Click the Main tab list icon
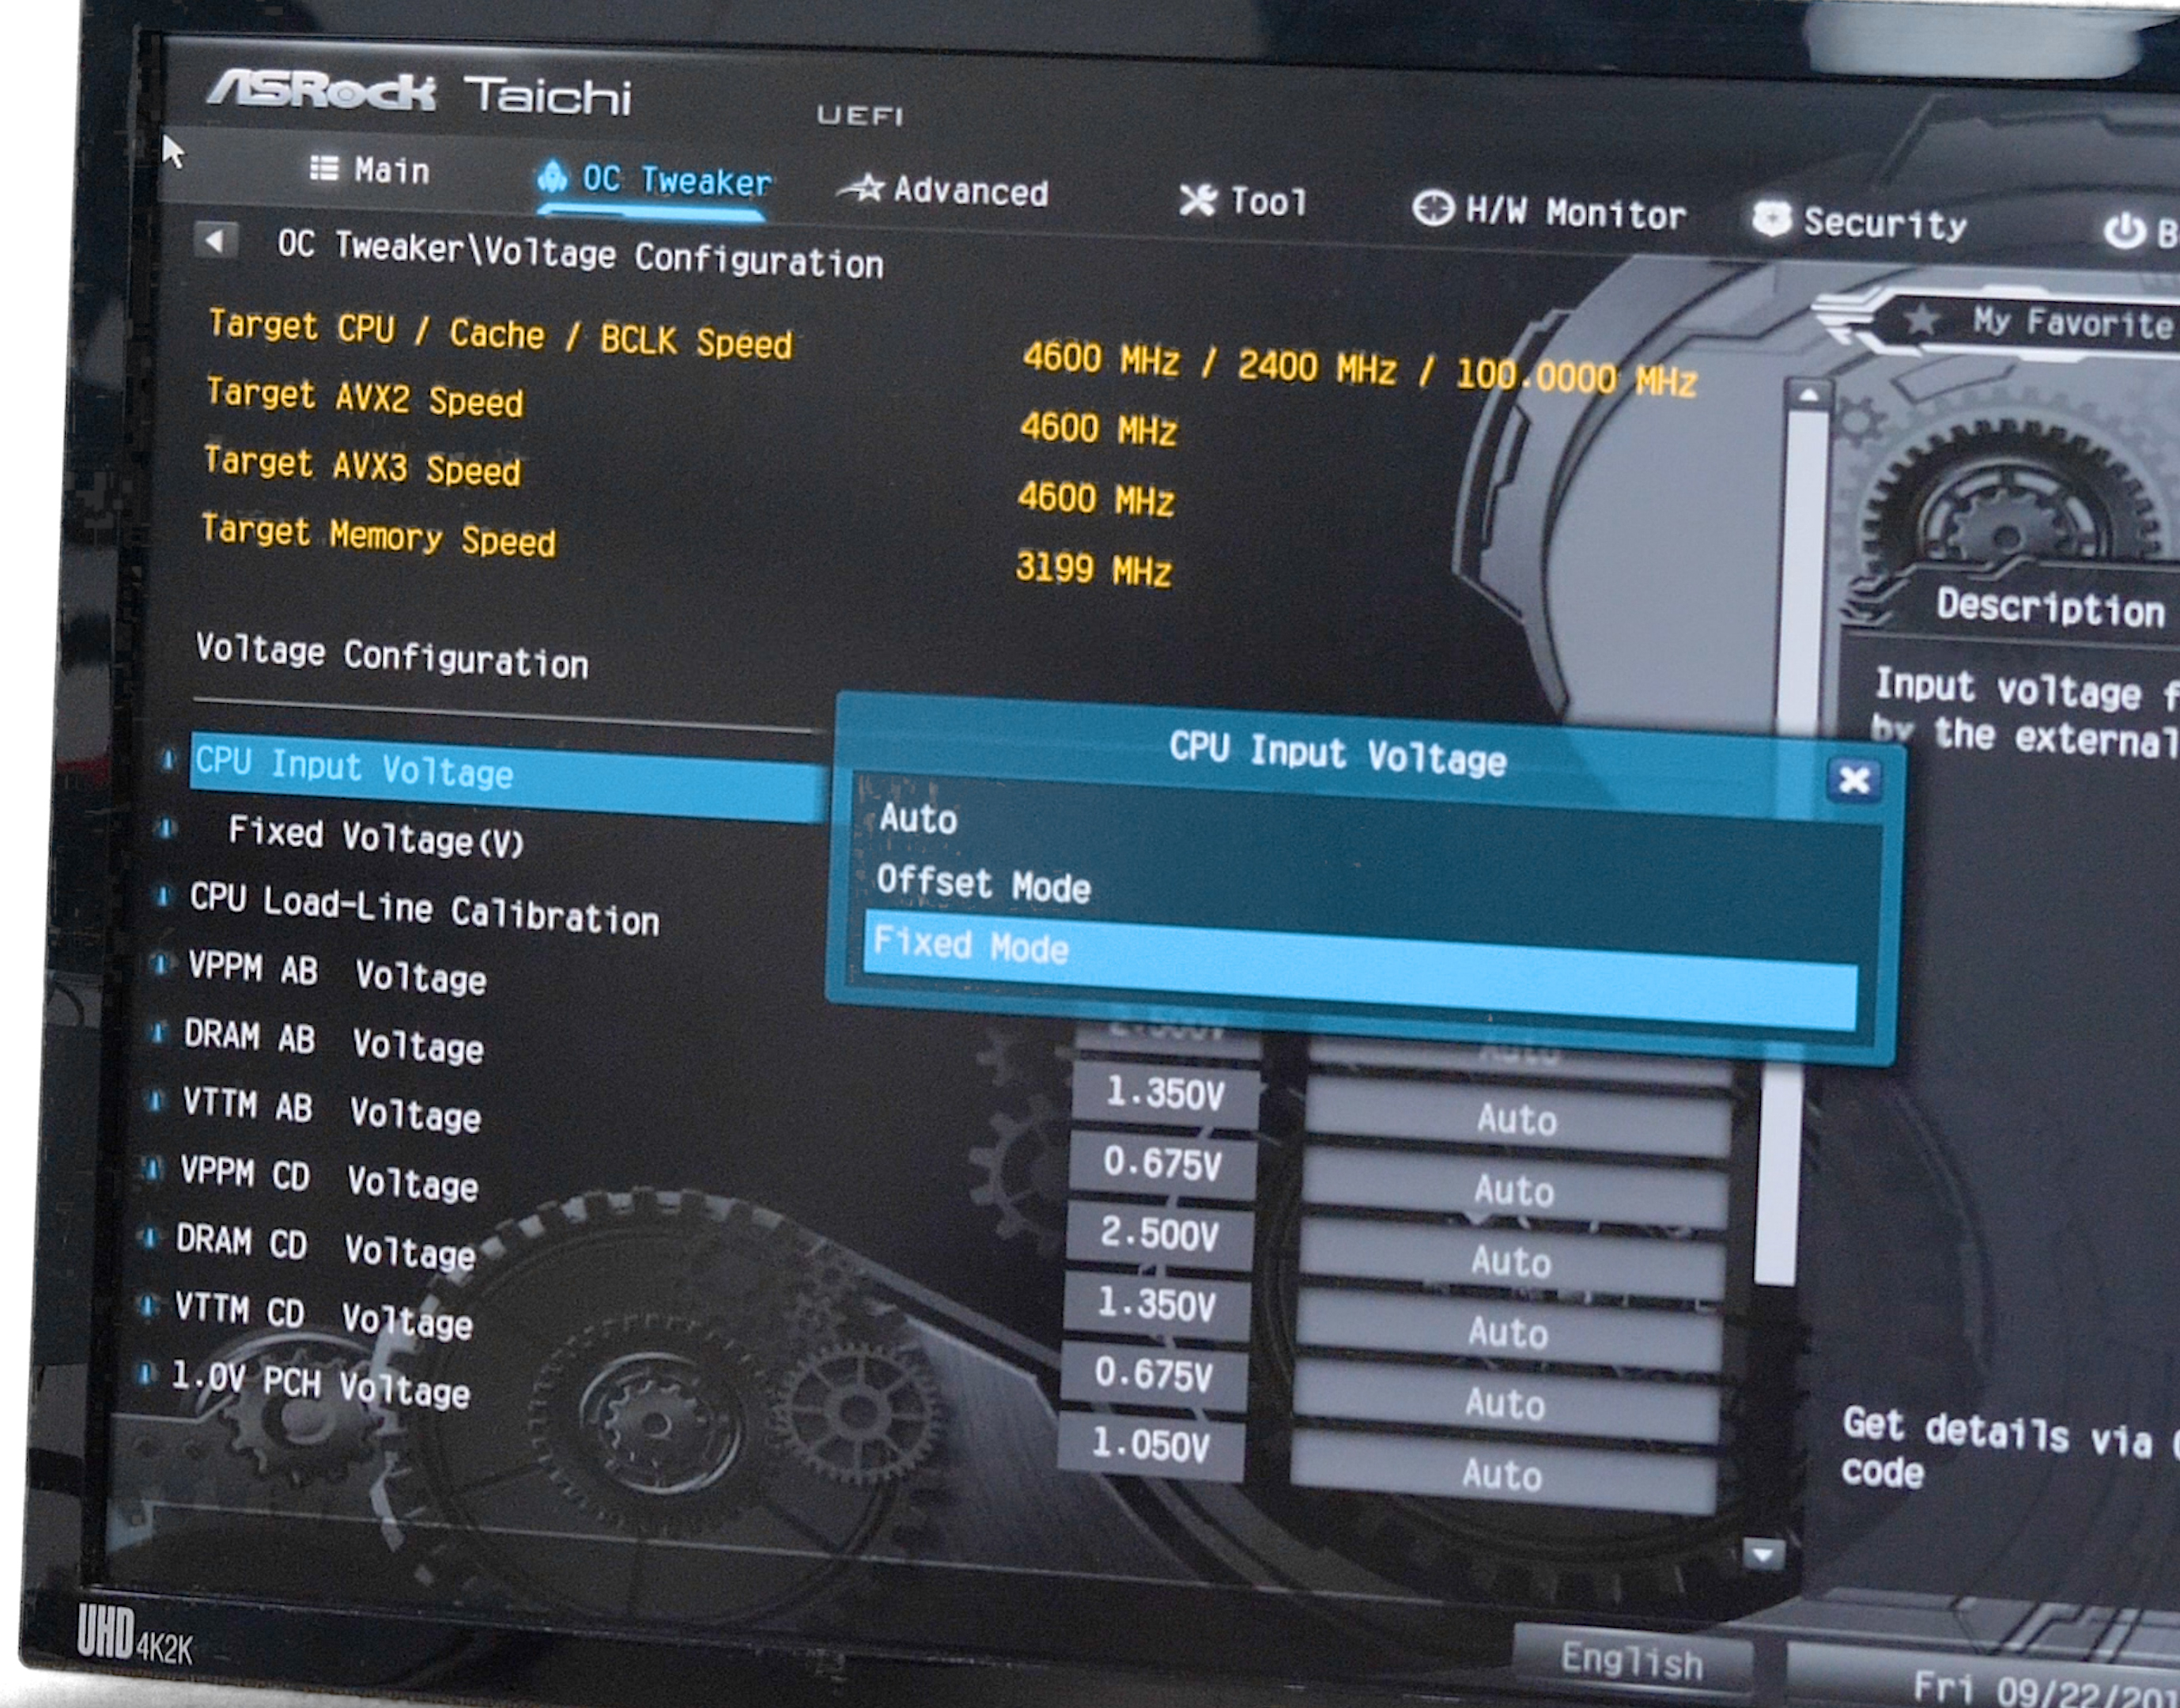2180x1708 pixels. click(324, 168)
